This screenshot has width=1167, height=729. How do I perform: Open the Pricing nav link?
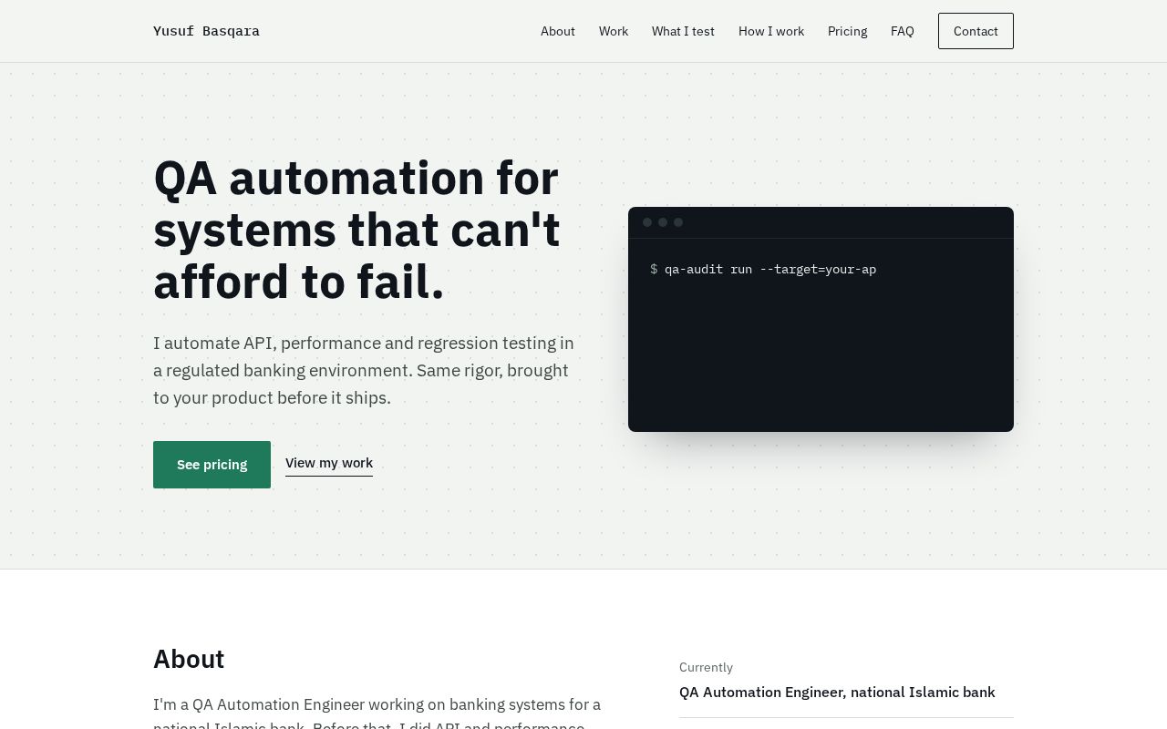pos(848,31)
